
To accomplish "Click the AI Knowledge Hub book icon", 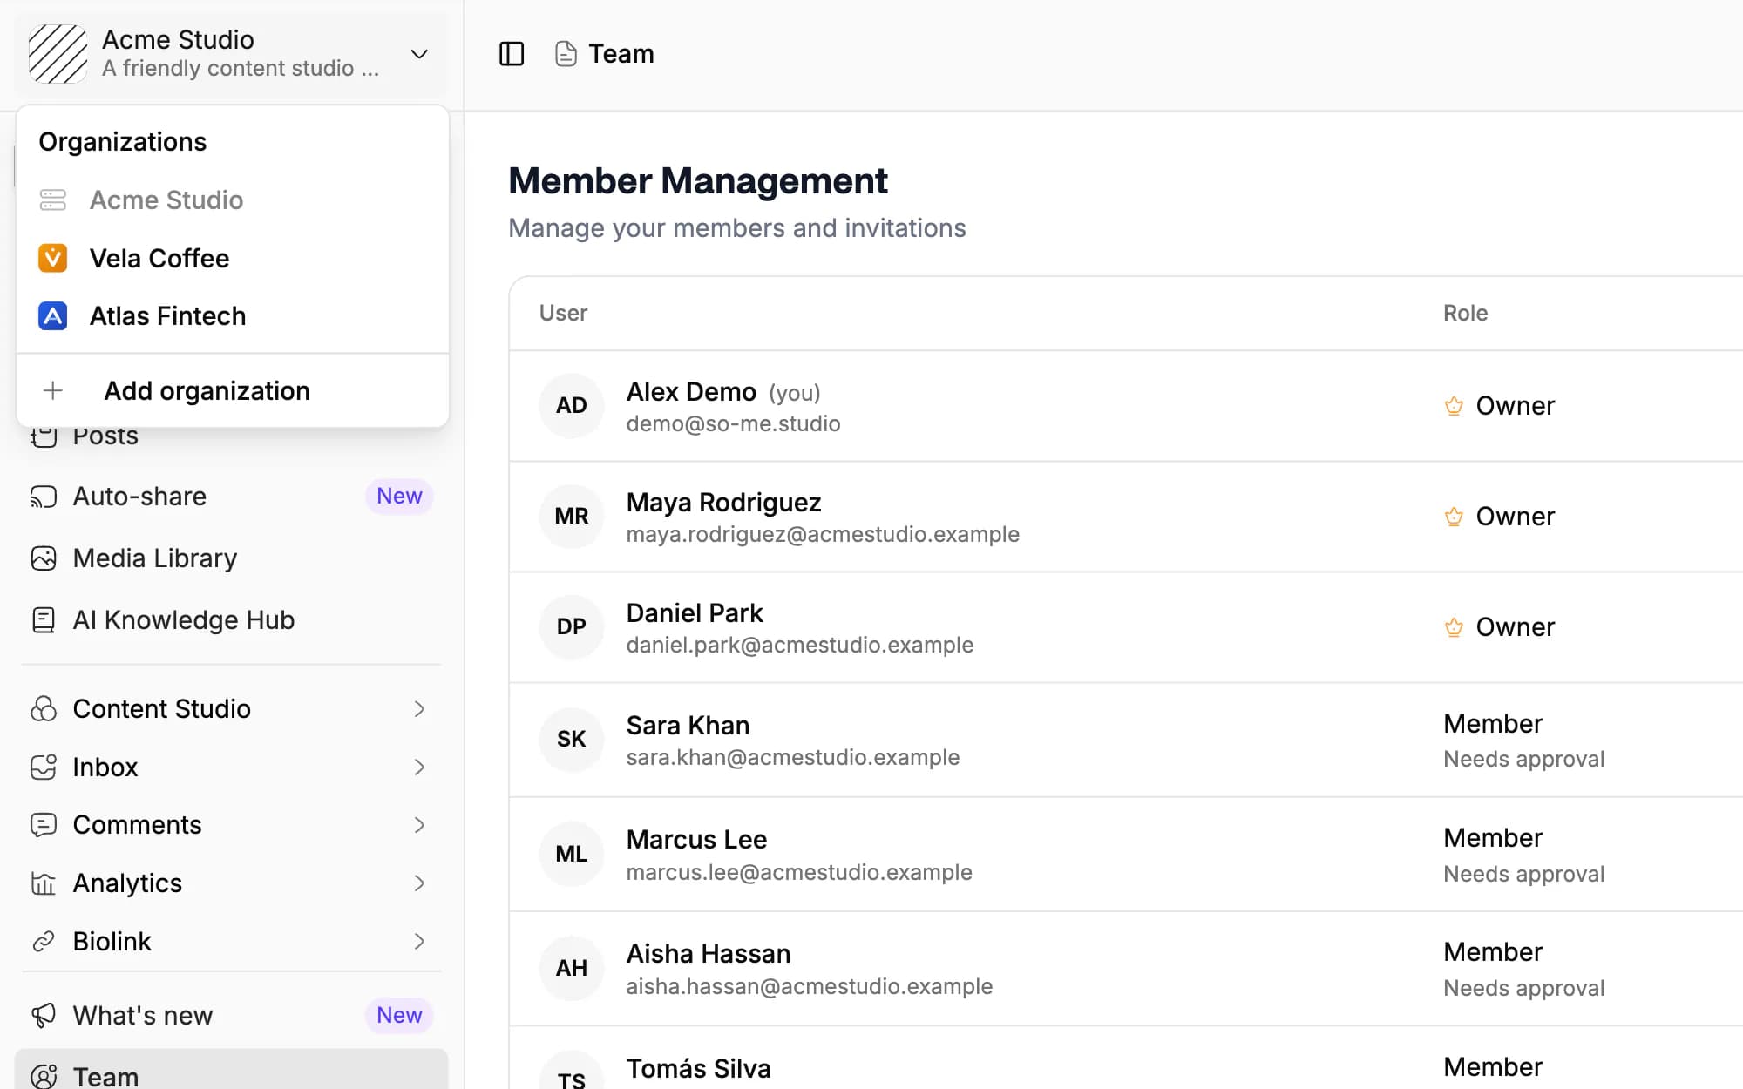I will tap(44, 620).
